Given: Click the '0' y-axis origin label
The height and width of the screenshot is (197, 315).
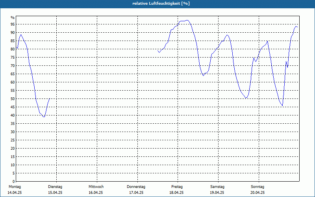Looking at the screenshot, I should [x=13, y=182].
